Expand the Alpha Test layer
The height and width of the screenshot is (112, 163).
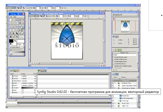[115, 106]
